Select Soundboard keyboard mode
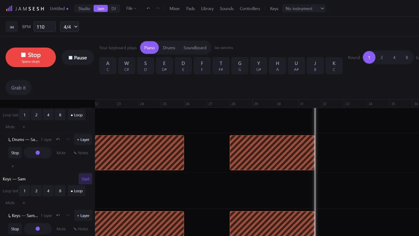 point(195,48)
